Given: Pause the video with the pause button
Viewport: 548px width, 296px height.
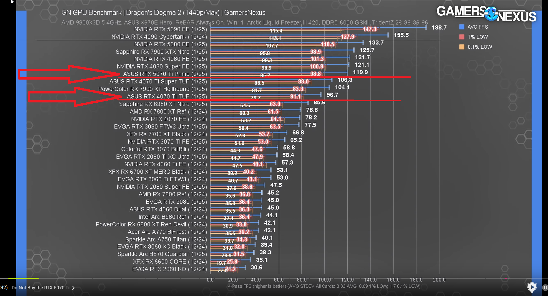Looking at the screenshot, I should pyautogui.click(x=545, y=288).
